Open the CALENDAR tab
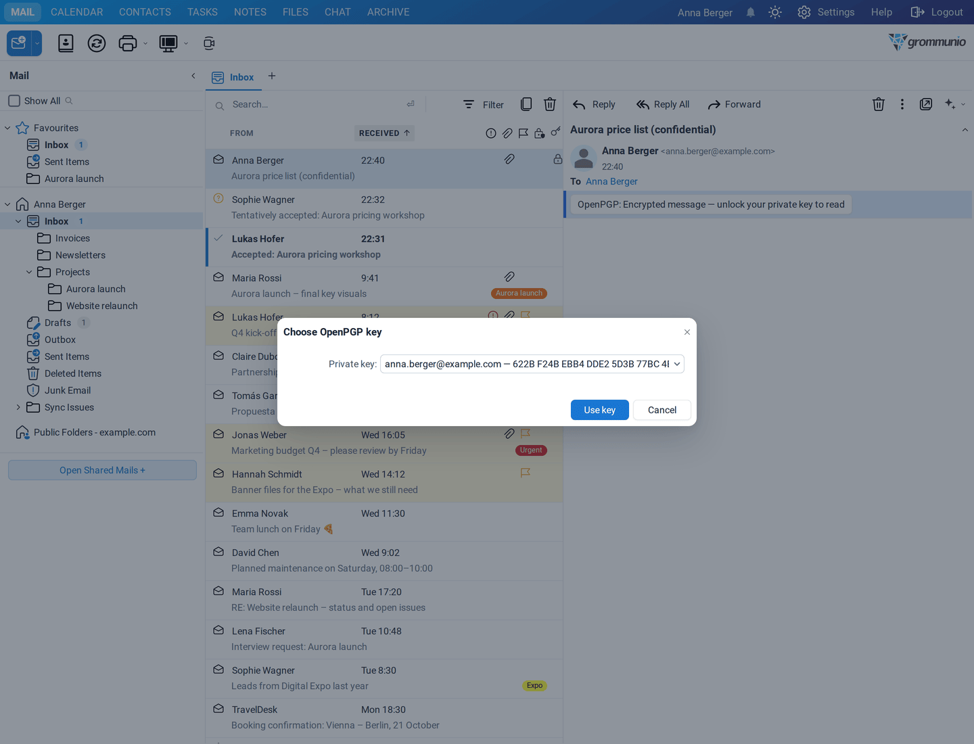This screenshot has width=974, height=744. (77, 12)
